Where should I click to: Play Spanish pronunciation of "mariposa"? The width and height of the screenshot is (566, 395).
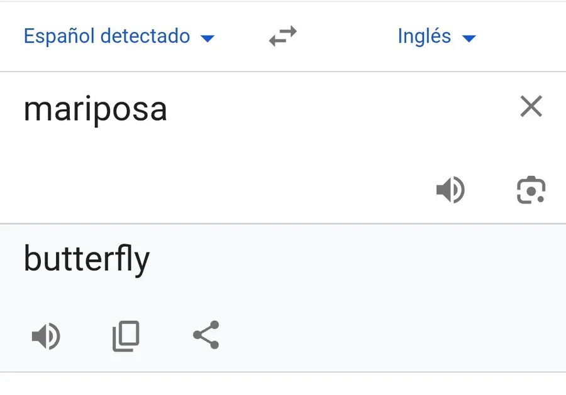450,190
